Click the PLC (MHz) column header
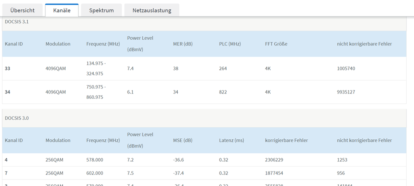The image size is (414, 186). [230, 44]
